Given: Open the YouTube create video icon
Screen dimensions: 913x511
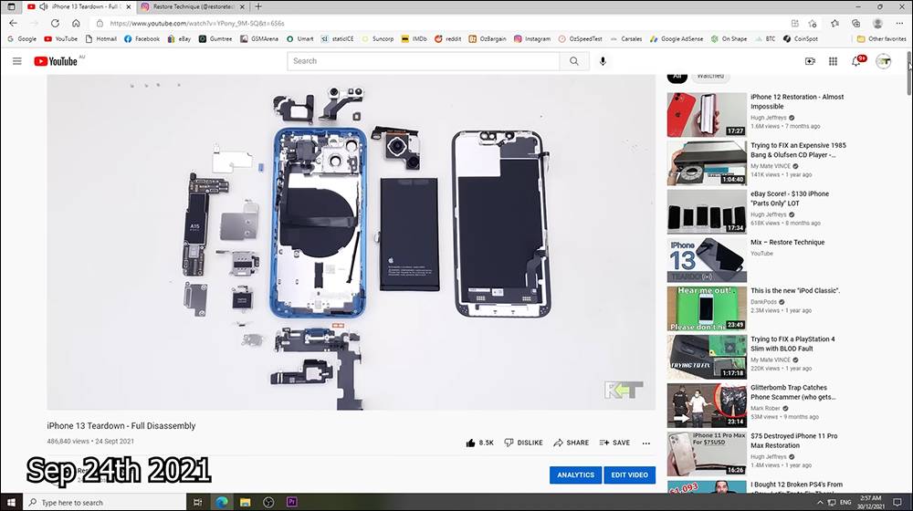Looking at the screenshot, I should click(x=810, y=61).
